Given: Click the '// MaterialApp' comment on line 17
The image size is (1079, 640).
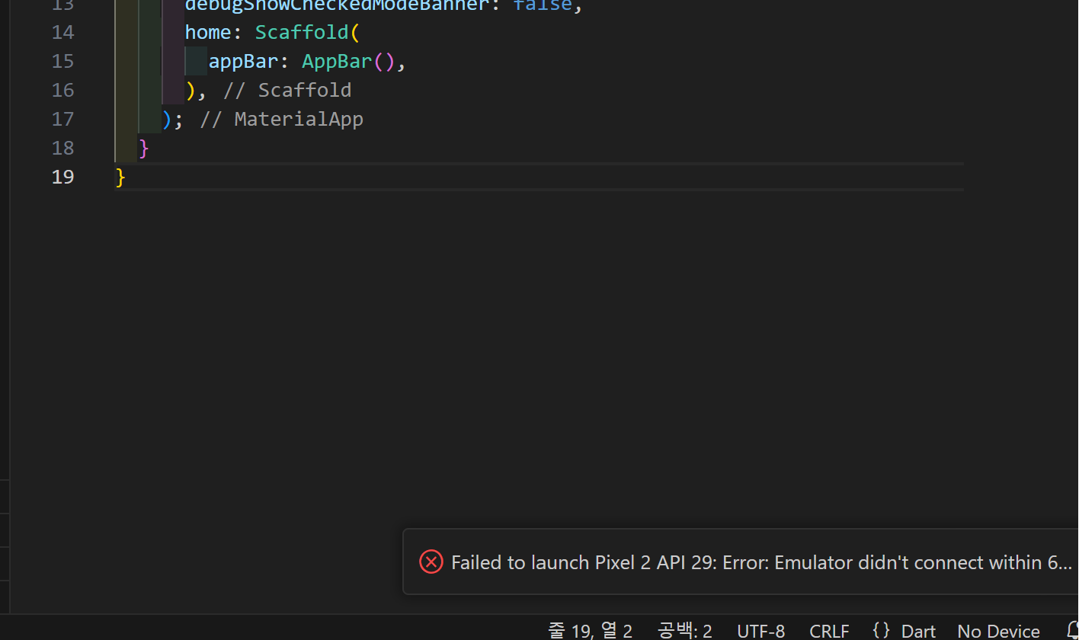Looking at the screenshot, I should (x=281, y=119).
